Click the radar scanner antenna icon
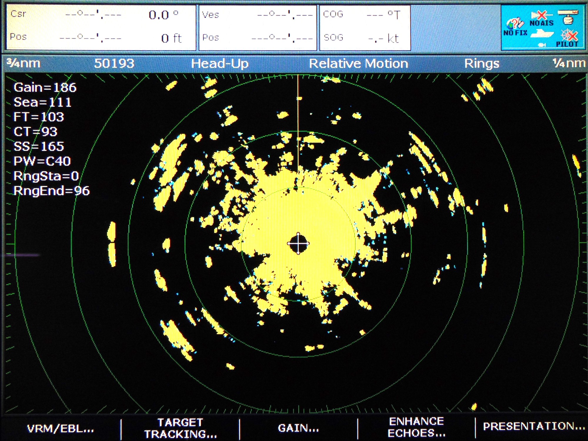 (568, 17)
